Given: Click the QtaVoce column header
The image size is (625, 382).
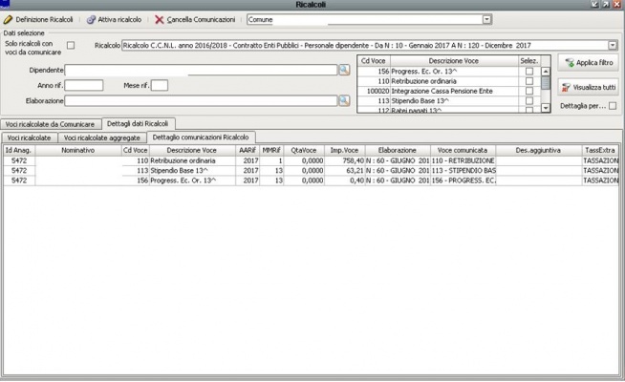Looking at the screenshot, I should [x=304, y=150].
